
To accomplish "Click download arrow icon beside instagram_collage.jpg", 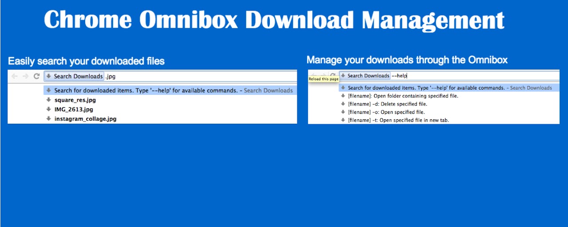I will (x=49, y=118).
